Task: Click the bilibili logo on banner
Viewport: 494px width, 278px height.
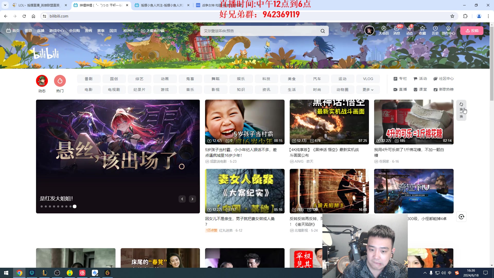Action: [46, 53]
